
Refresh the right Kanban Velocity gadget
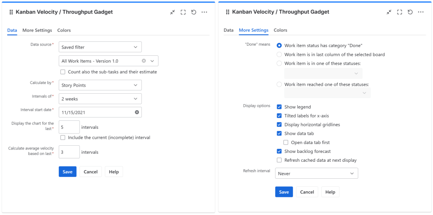pos(410,12)
